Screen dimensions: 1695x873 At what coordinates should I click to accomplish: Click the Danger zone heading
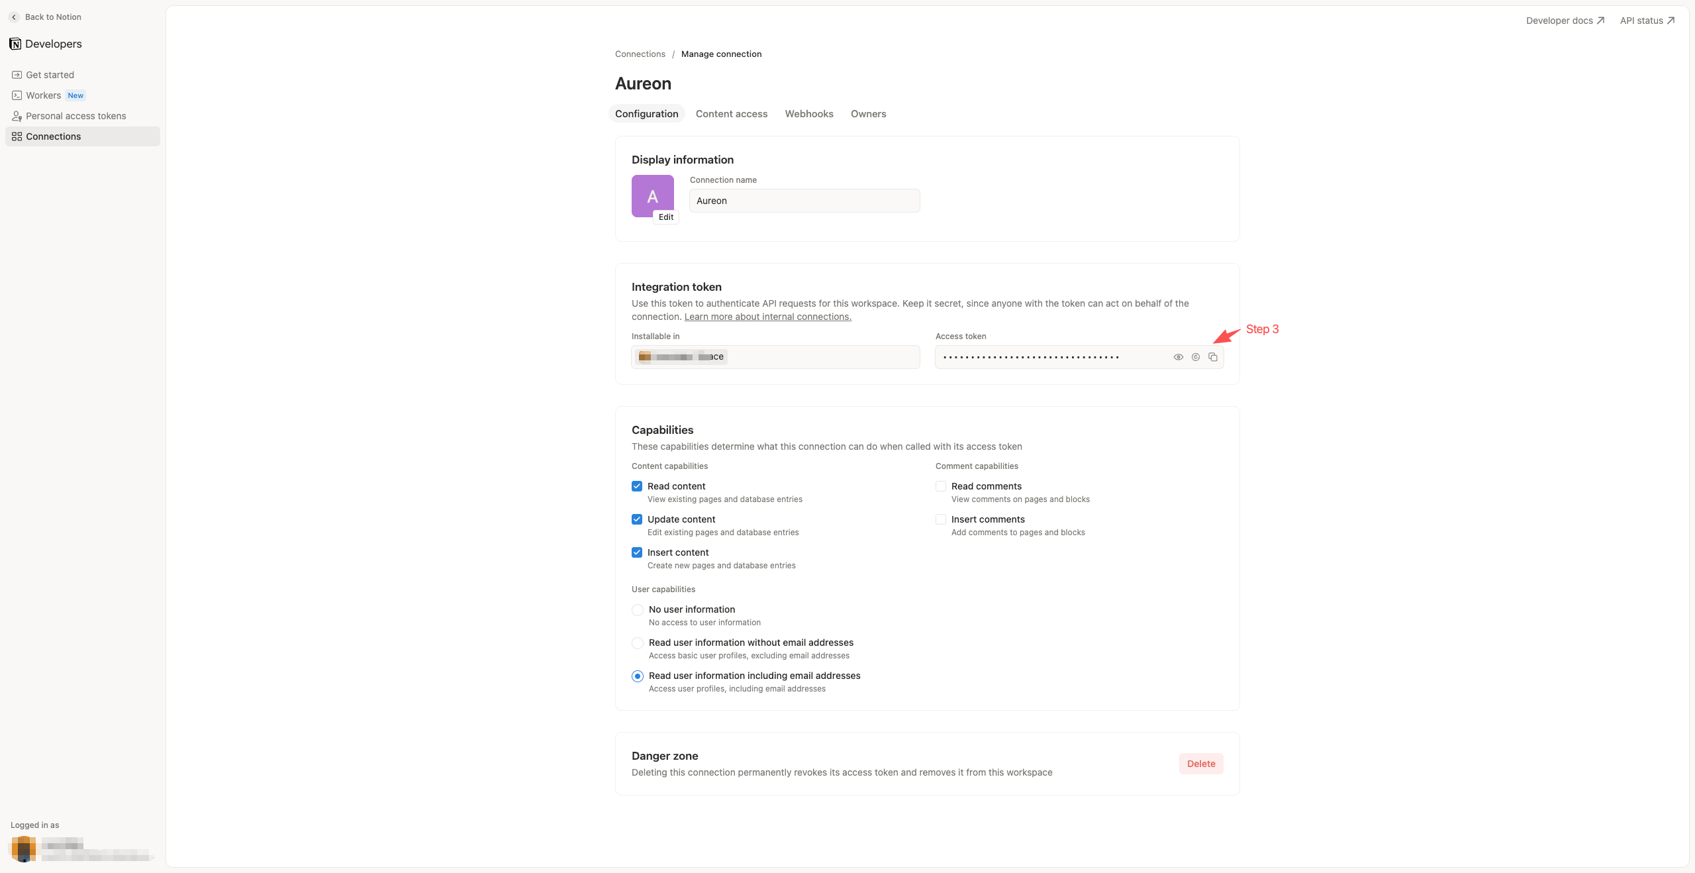pyautogui.click(x=665, y=756)
